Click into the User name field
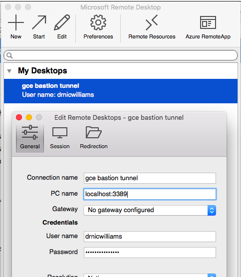The image size is (241, 277). (150, 237)
